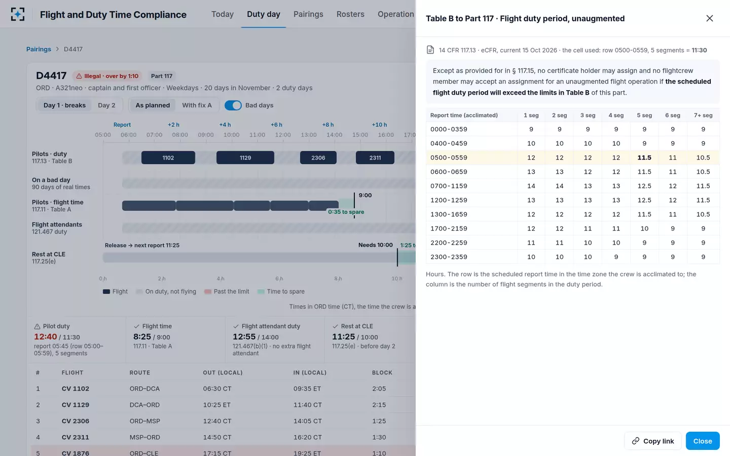
Task: Click the warning icon on Illegal badge
Action: [79, 76]
